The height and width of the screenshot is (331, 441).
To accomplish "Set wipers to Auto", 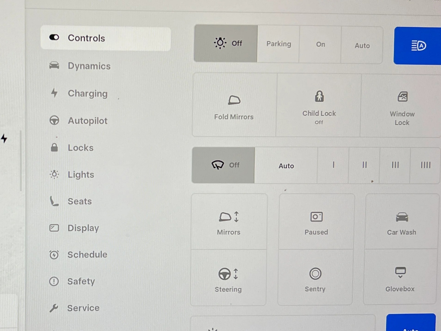I will [x=286, y=166].
